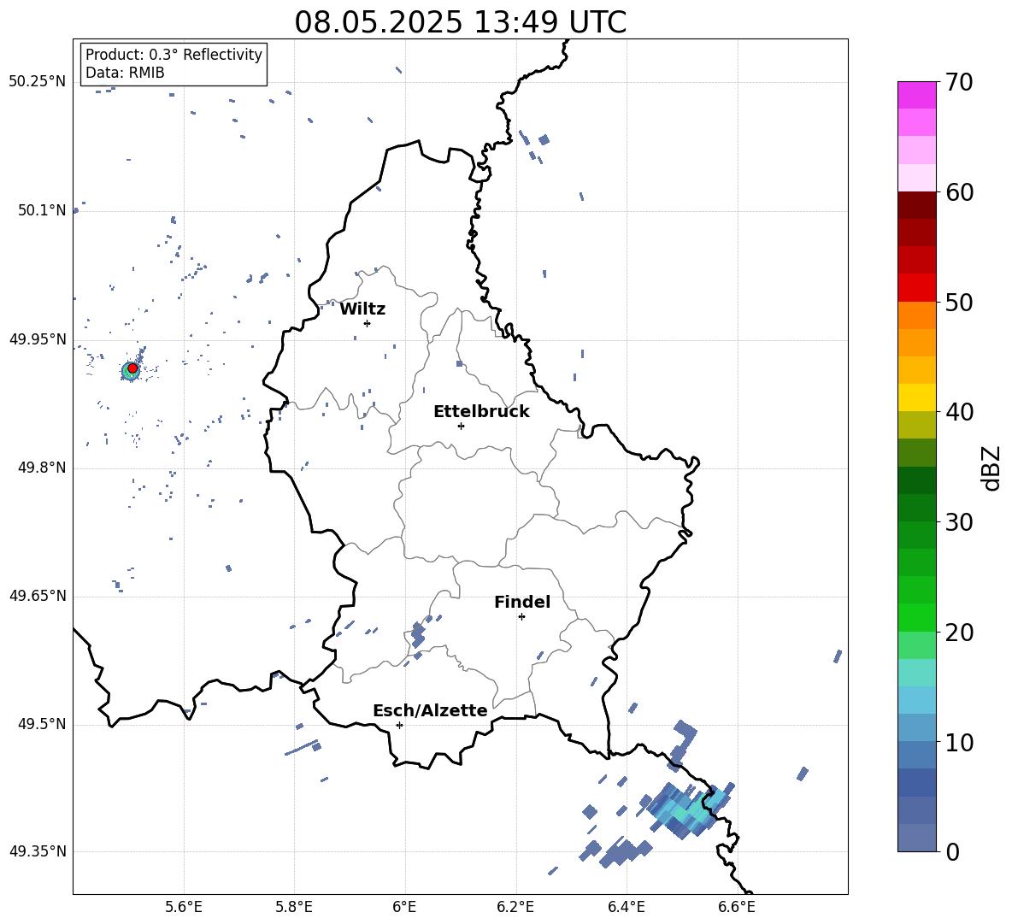Click the Wiltz location cross marker
Screen dimensions: 1012x924
point(368,323)
